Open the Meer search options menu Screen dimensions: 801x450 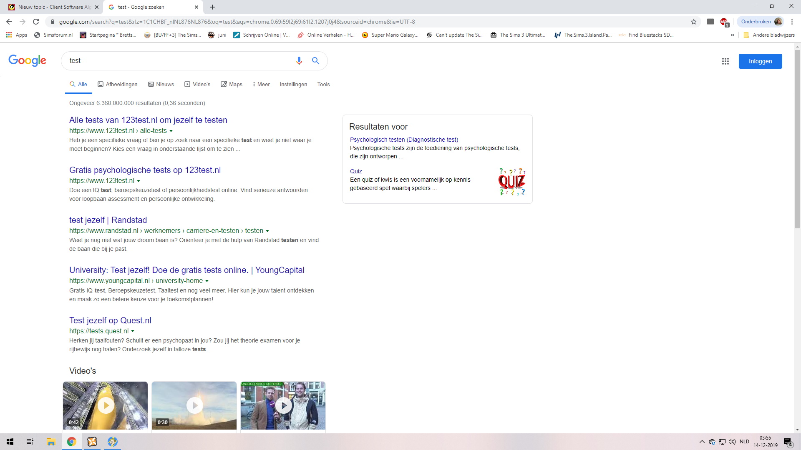(x=261, y=84)
